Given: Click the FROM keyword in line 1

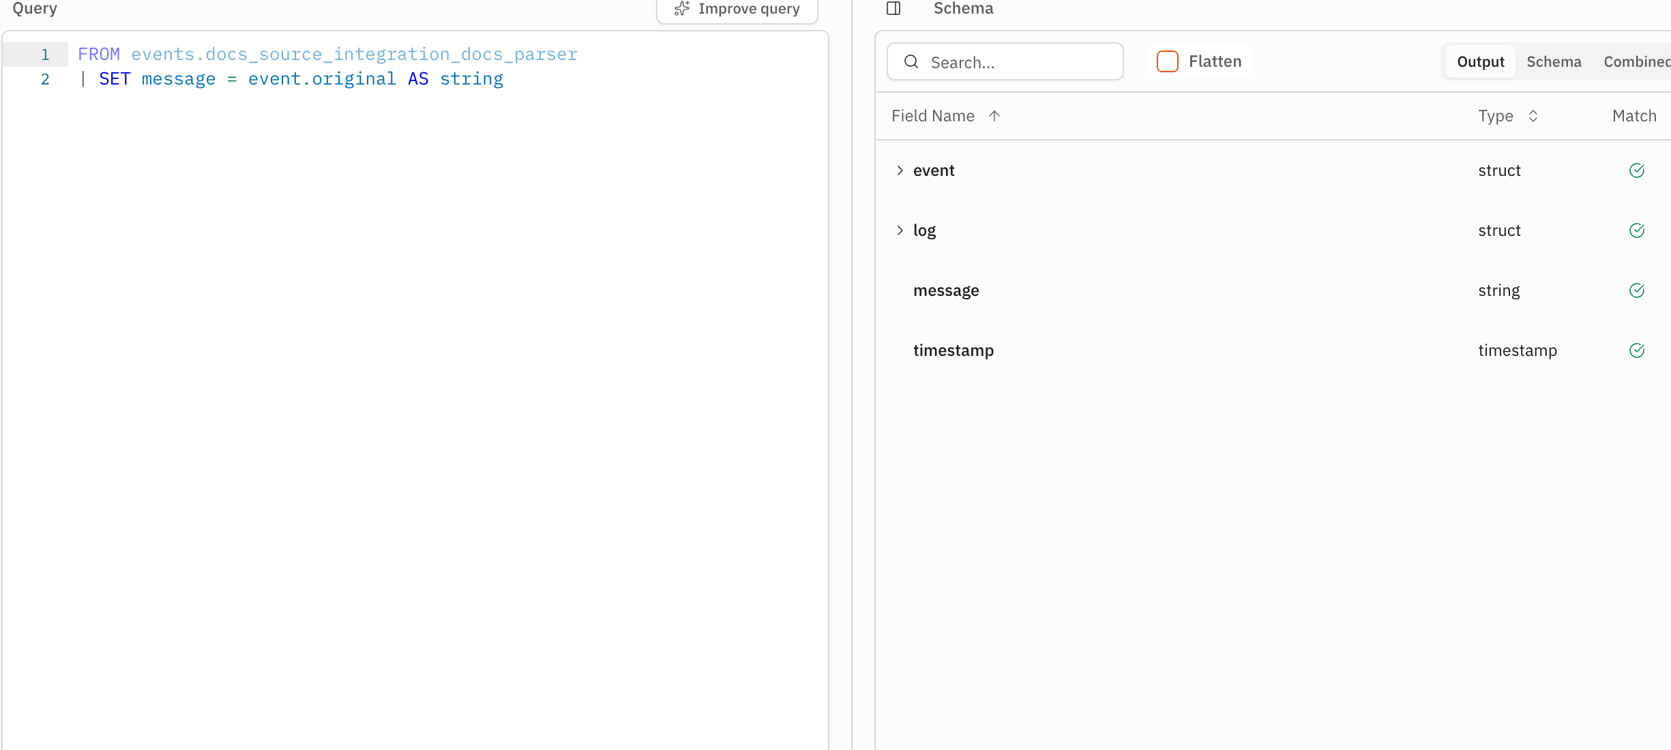Looking at the screenshot, I should click(99, 54).
